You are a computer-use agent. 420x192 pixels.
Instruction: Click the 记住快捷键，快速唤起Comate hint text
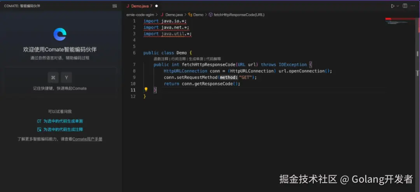(x=60, y=88)
